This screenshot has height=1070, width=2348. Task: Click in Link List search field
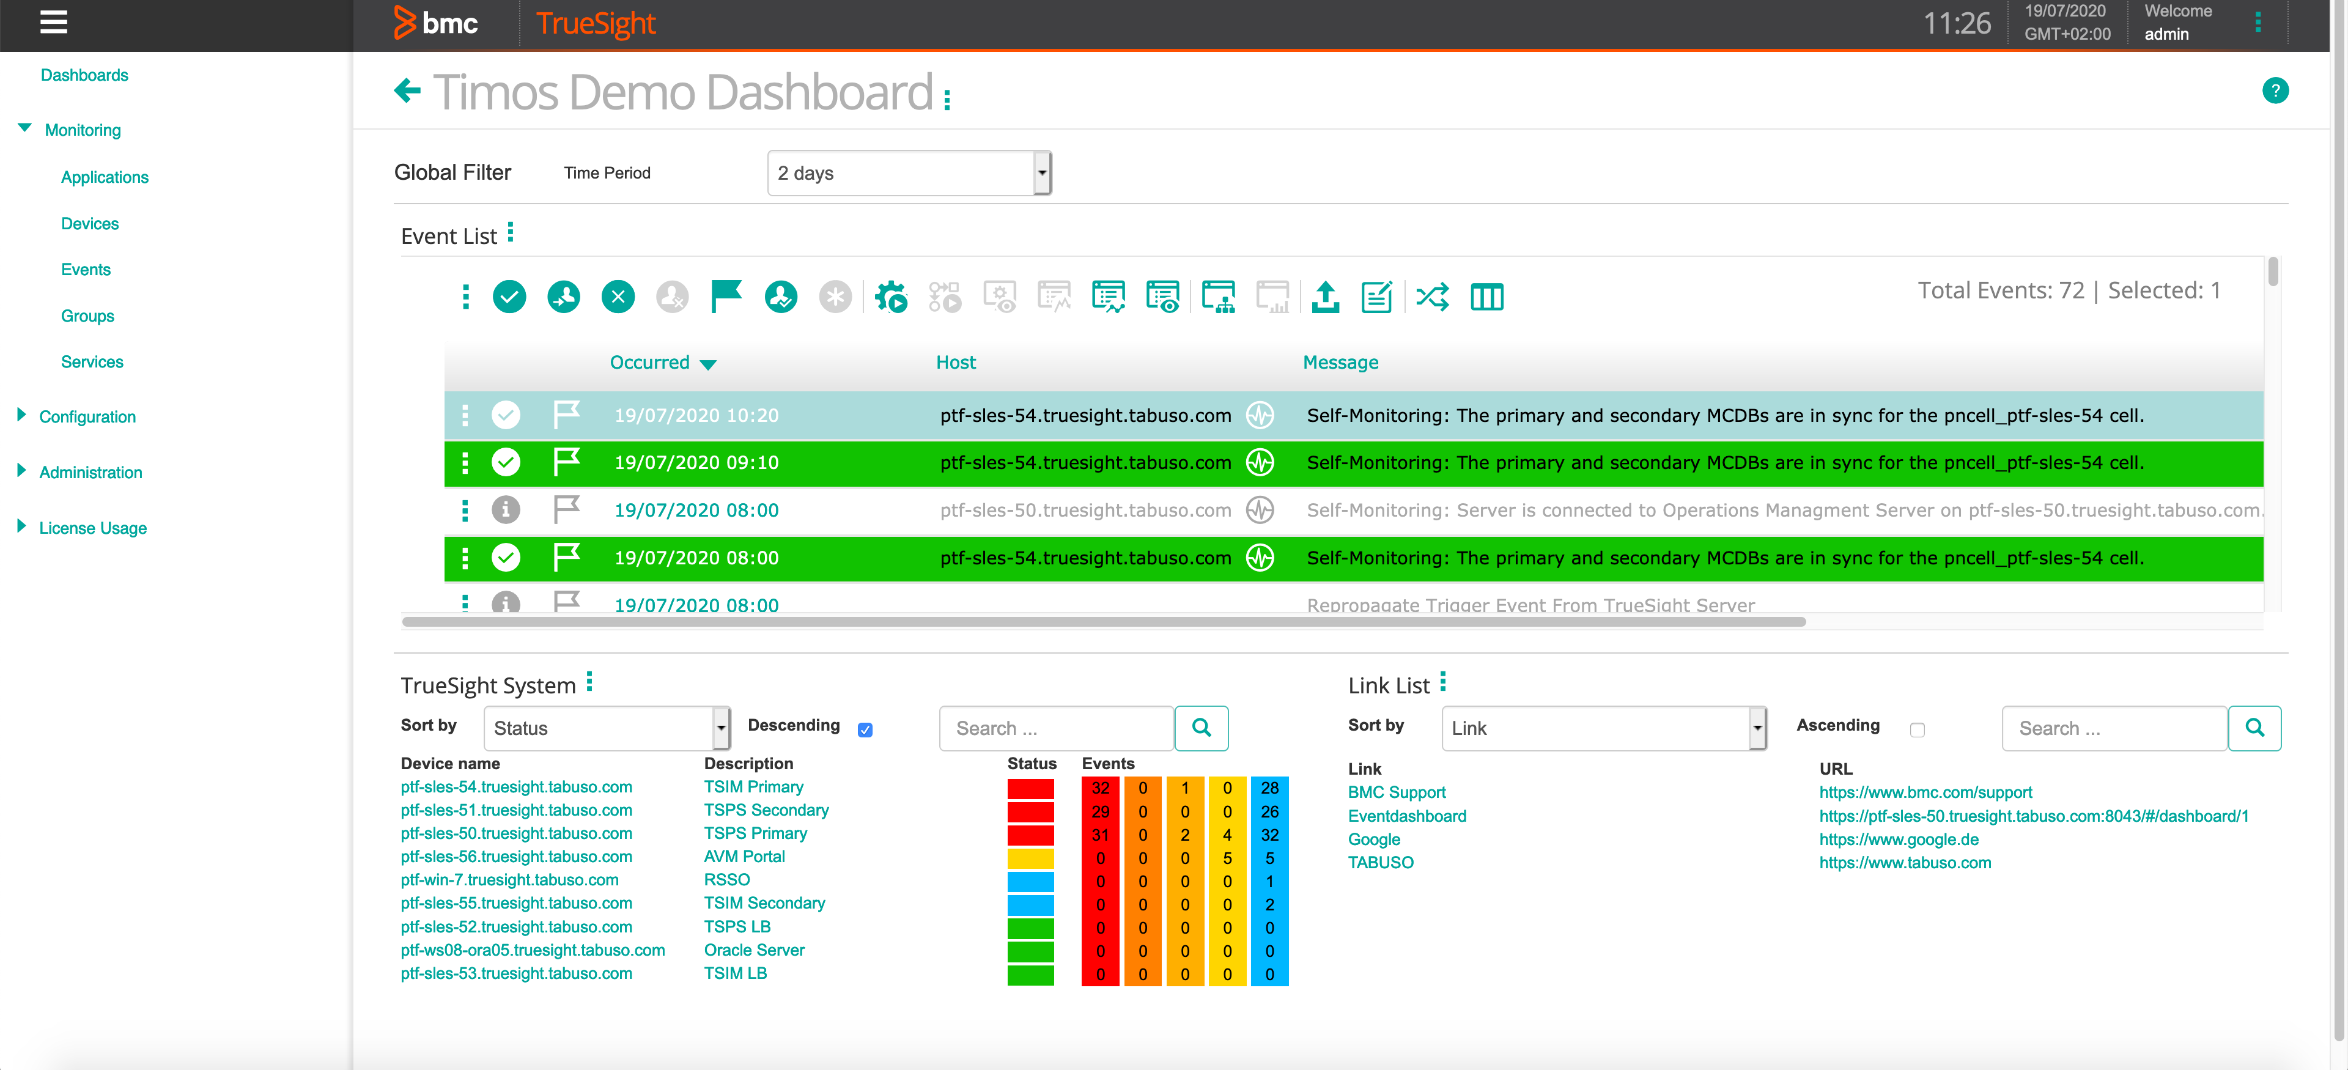2114,728
